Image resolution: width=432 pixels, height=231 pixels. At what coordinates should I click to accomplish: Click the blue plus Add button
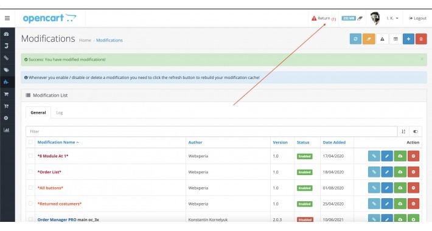pos(408,39)
